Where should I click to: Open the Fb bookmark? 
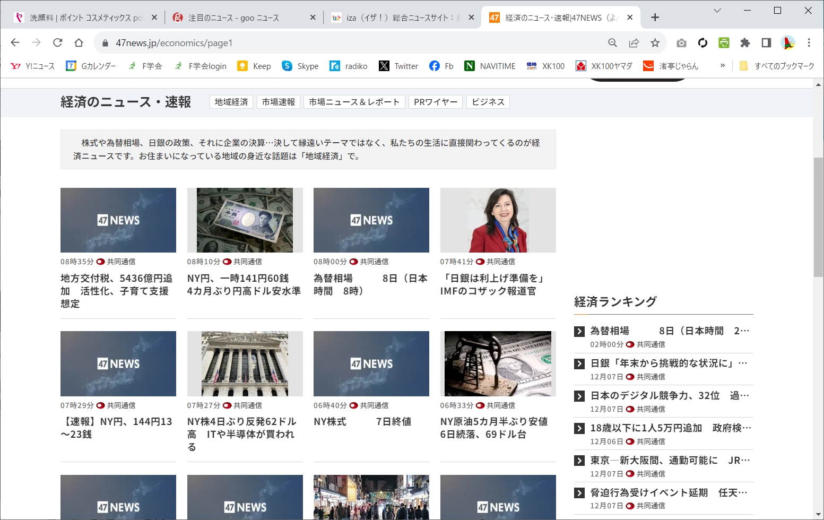pos(441,66)
